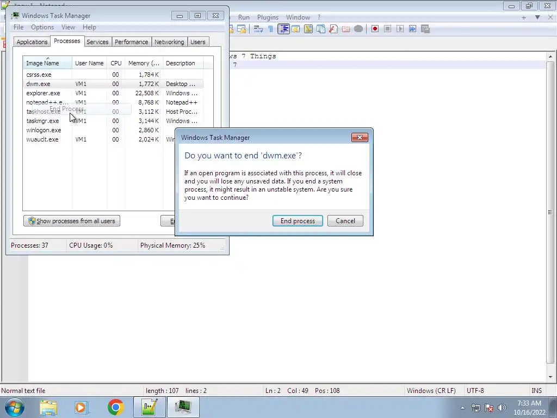Sort by CPU column header
Viewport: 557px width, 418px height.
116,63
